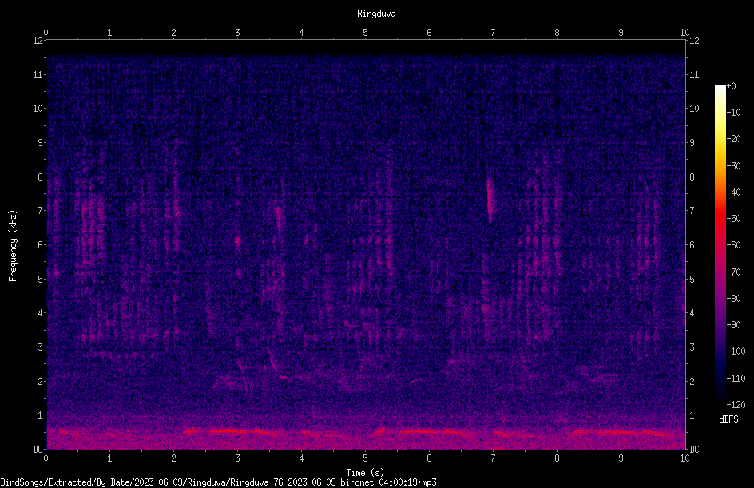Click the -60 label on the color scale
This screenshot has height=488, width=754.
pyautogui.click(x=733, y=245)
